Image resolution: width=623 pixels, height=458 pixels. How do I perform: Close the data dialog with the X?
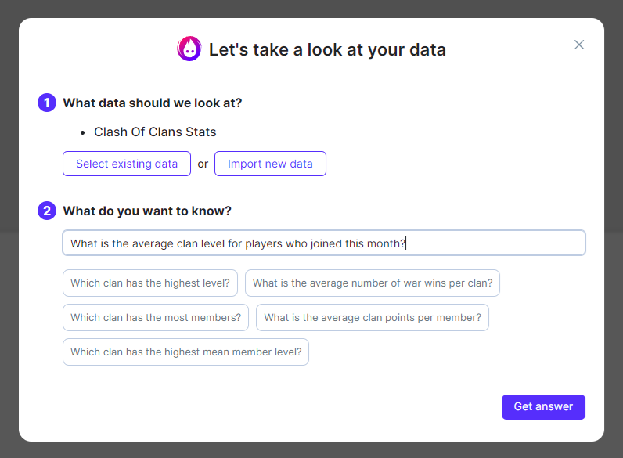coord(579,45)
